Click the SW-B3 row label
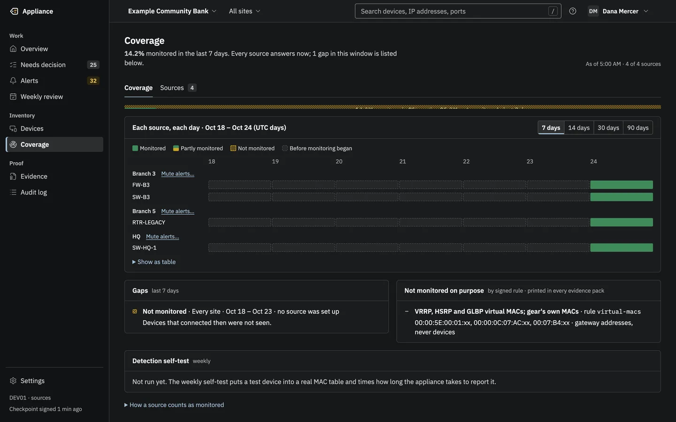Screen dimensions: 676x422 (141, 197)
